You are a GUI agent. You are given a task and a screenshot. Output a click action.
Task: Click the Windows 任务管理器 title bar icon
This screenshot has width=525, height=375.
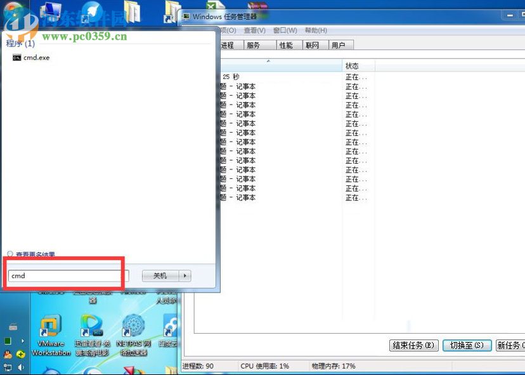coord(187,16)
